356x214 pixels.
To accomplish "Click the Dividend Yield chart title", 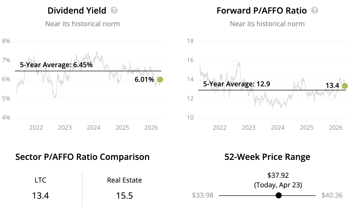I will click(77, 11).
